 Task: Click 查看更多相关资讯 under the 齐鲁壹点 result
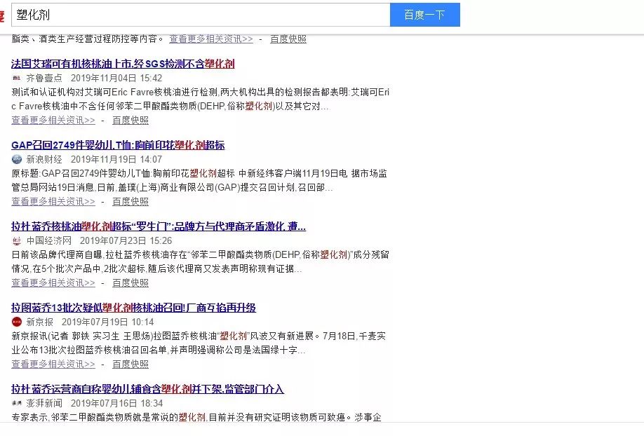click(53, 120)
